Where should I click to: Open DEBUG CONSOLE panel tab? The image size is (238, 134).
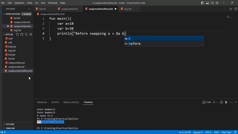point(71,102)
